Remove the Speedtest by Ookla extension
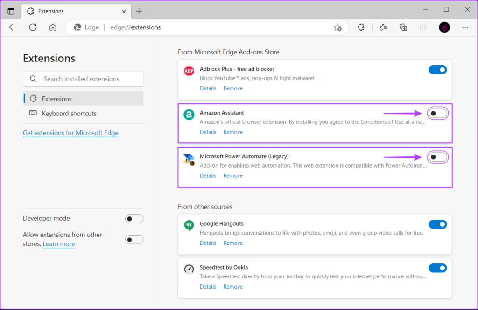Screen dimensions: 478x310 coord(233,287)
